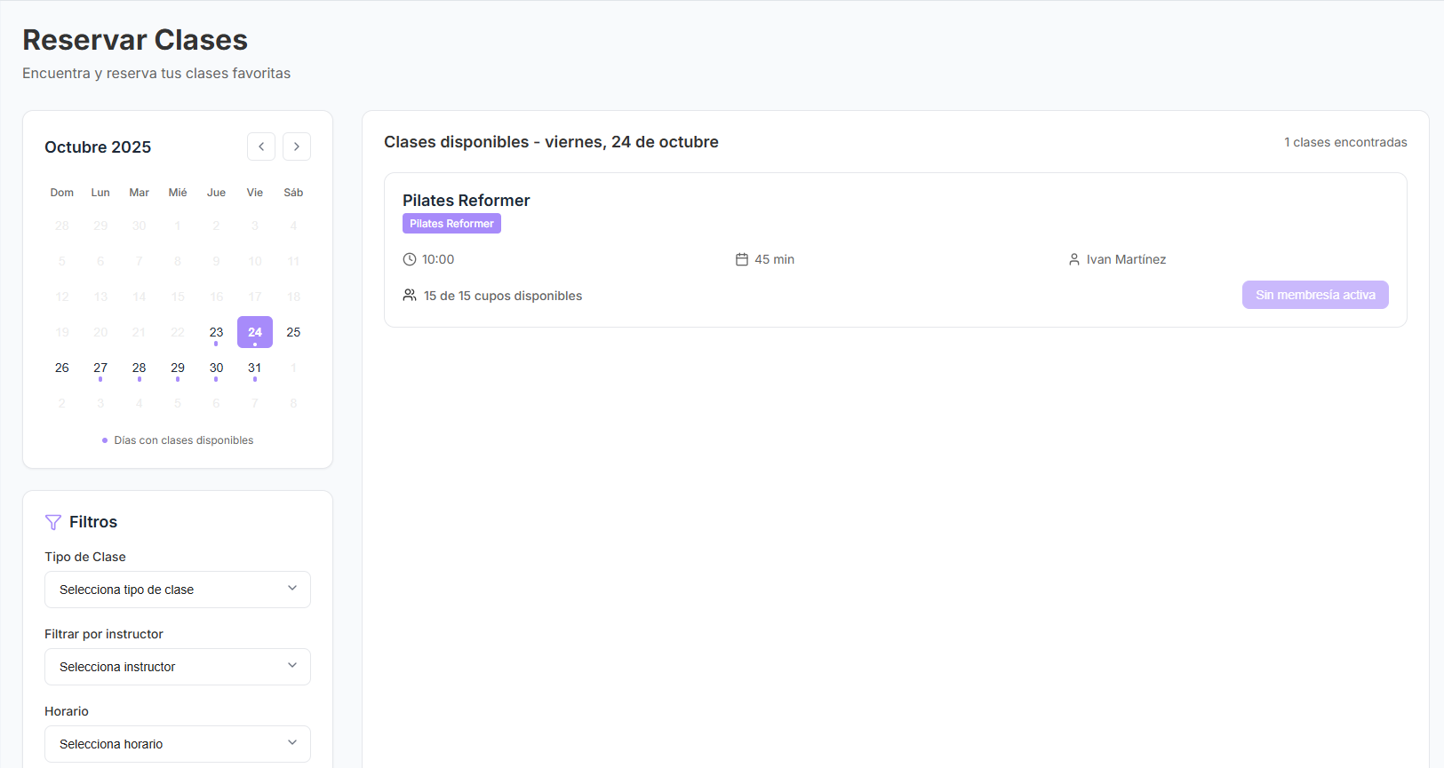Go to next month in calendar
Viewport: 1444px width, 768px height.
(x=297, y=146)
